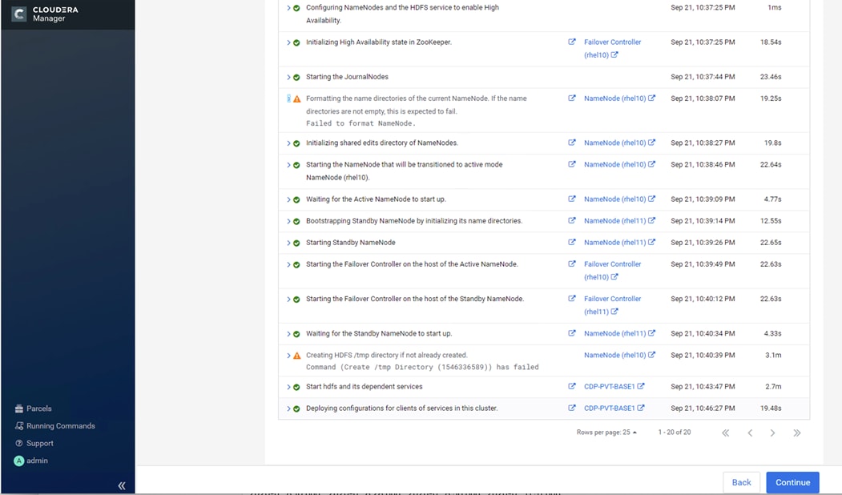Open details popout for Failover Controller Standby host step
Image resolution: width=842 pixels, height=495 pixels.
pos(572,299)
